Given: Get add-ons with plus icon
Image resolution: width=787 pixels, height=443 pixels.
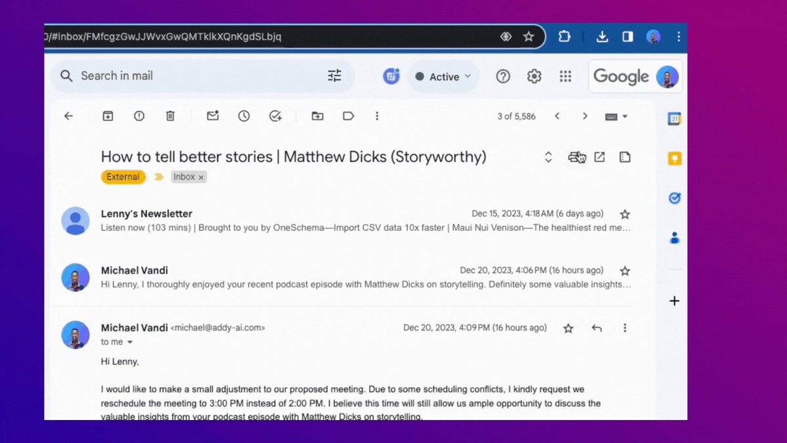Looking at the screenshot, I should point(674,301).
